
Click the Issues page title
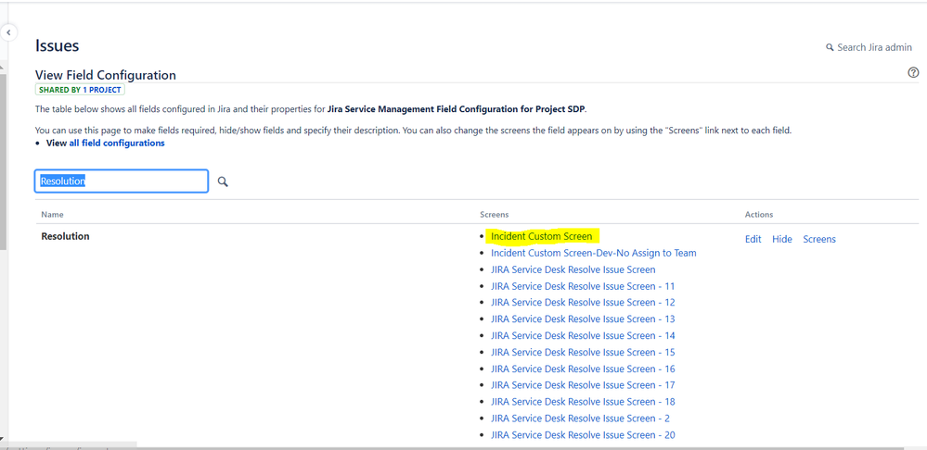coord(58,46)
